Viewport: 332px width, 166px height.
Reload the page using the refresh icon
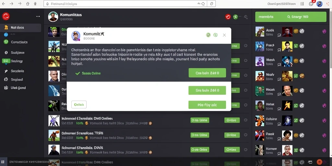[203, 4]
